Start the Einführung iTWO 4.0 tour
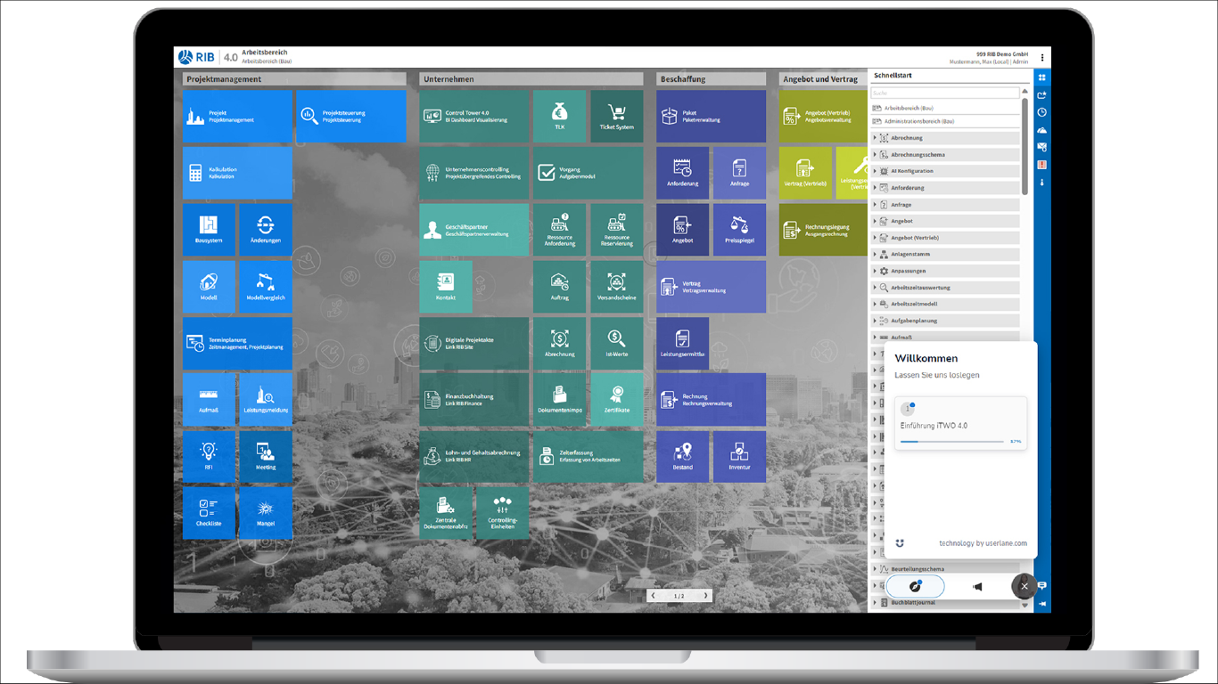1218x684 pixels. [960, 421]
